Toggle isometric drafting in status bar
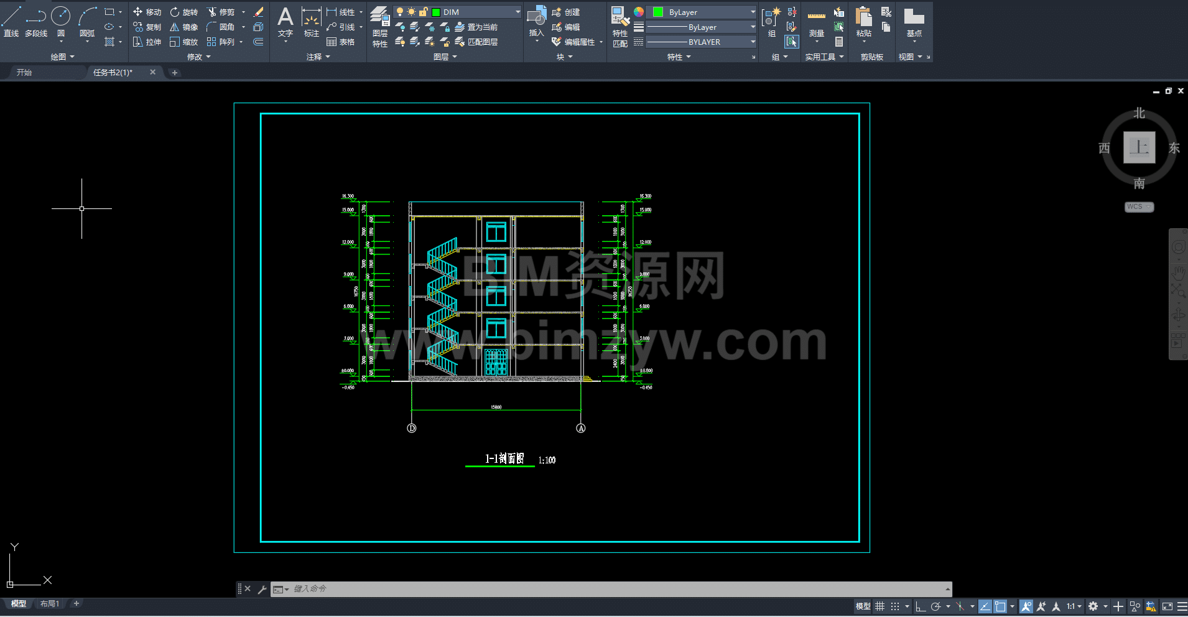 [x=960, y=606]
